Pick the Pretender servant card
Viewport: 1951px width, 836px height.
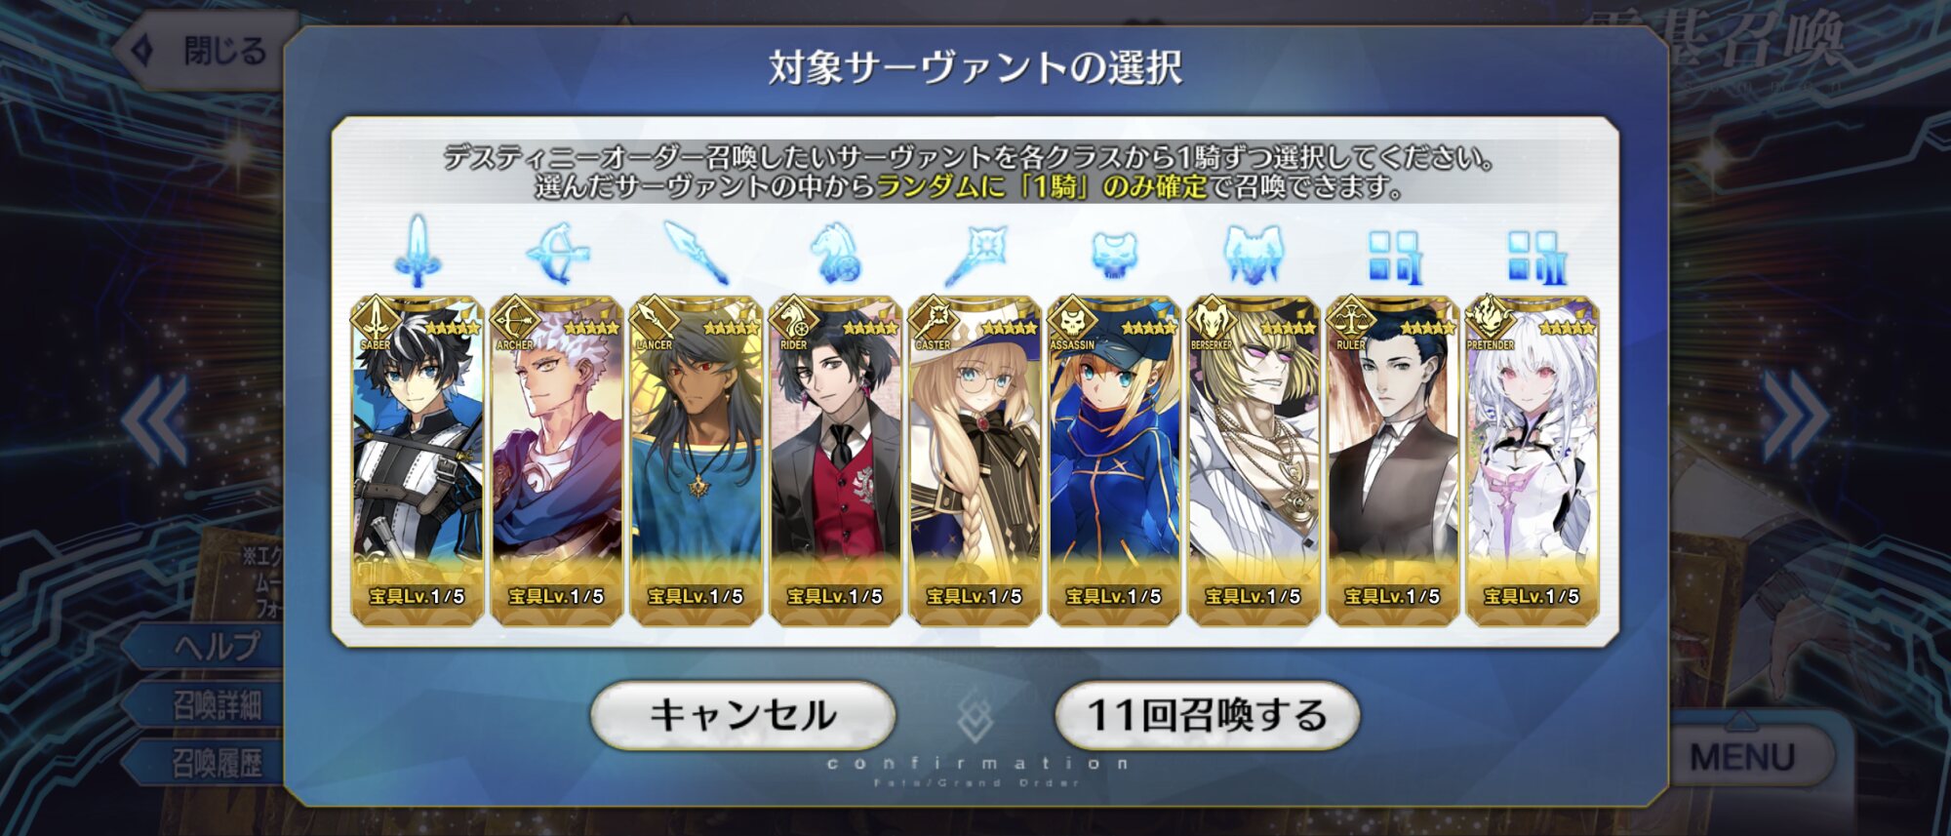point(1533,459)
